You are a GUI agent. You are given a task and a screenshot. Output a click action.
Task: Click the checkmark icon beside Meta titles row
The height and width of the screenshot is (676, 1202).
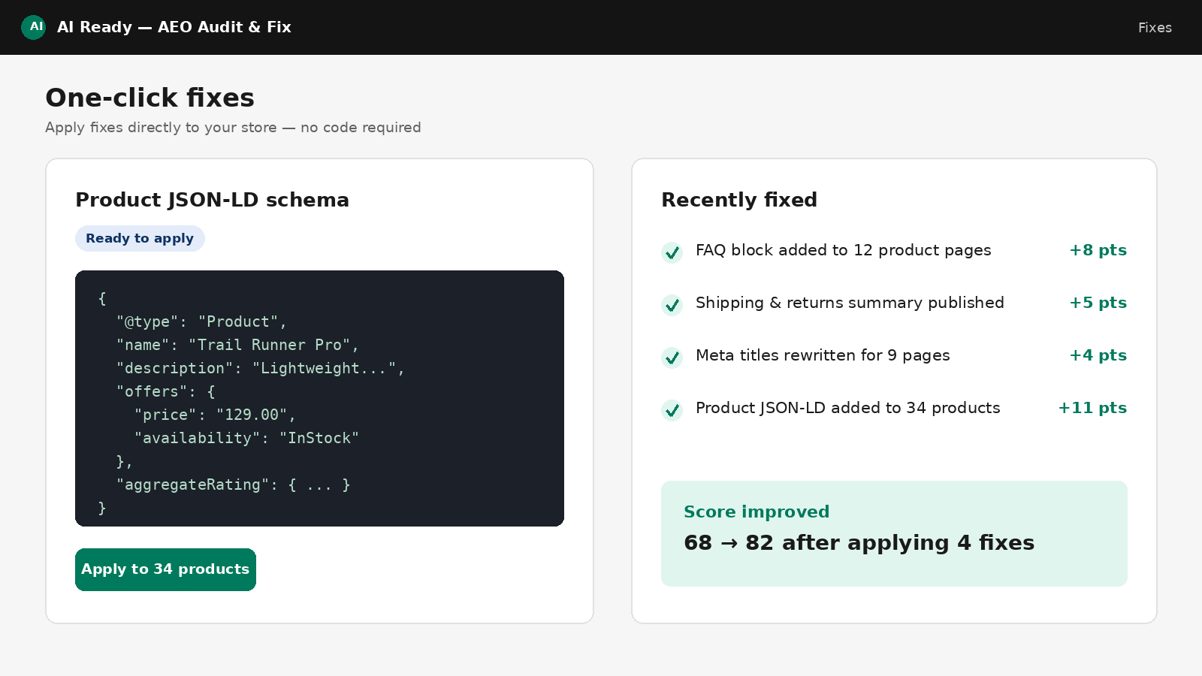(672, 358)
